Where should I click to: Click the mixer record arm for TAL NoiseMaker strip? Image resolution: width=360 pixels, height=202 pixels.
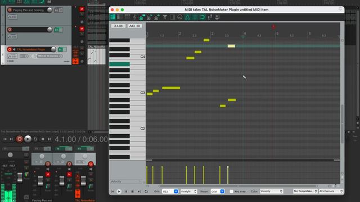(91, 164)
